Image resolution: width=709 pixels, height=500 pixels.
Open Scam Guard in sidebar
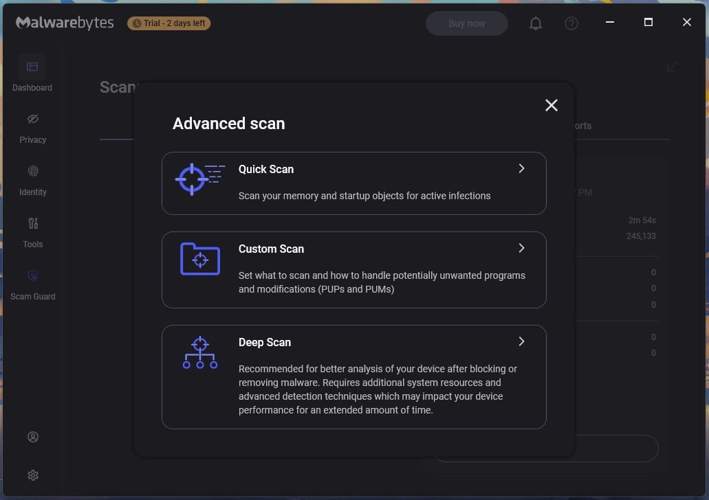point(32,285)
